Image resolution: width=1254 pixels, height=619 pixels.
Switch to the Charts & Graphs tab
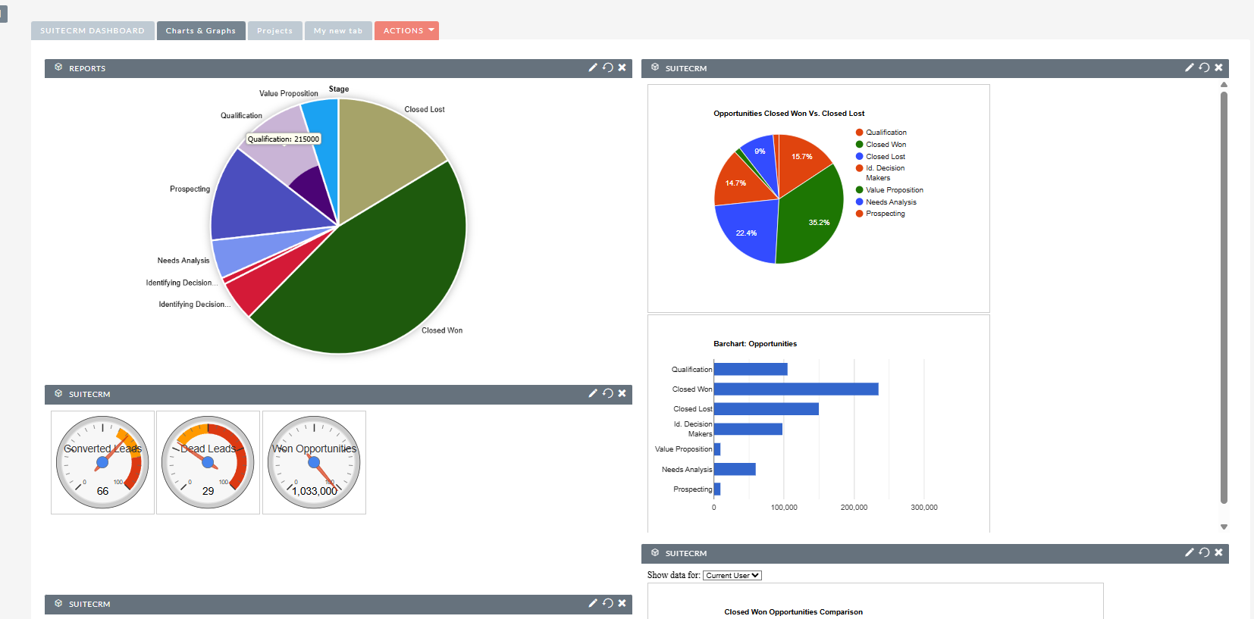(201, 31)
